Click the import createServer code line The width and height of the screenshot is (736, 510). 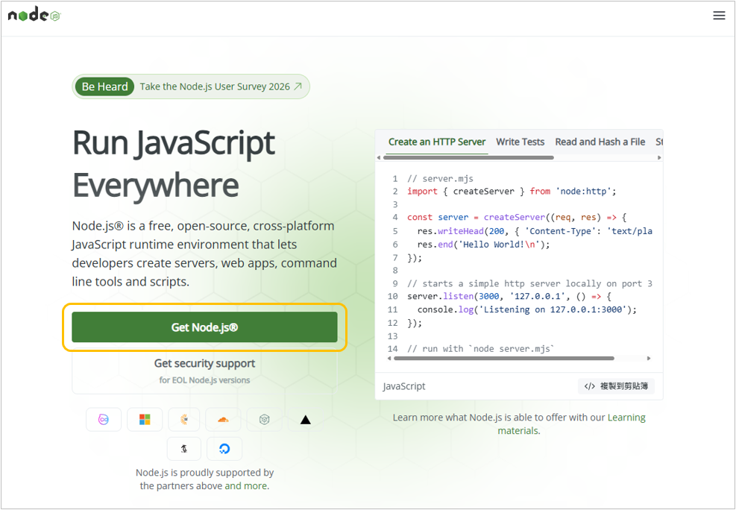(512, 192)
